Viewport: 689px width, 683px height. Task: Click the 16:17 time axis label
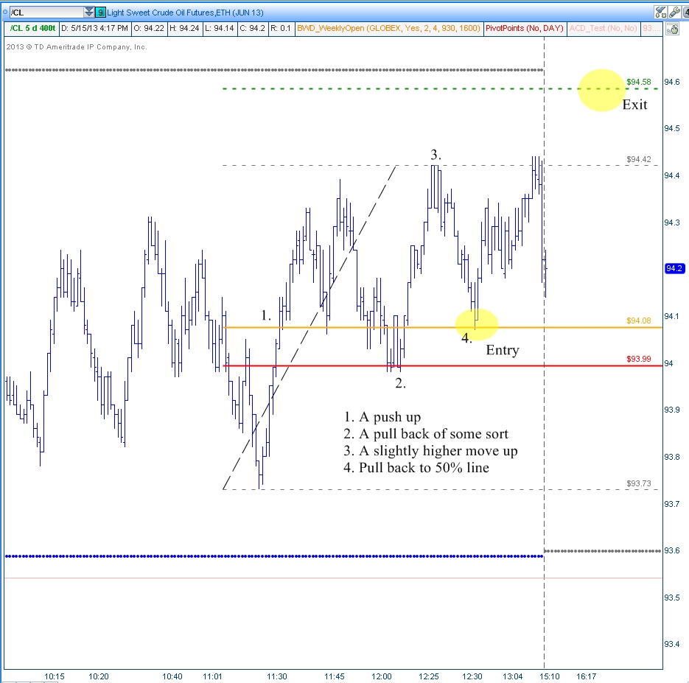(x=586, y=676)
